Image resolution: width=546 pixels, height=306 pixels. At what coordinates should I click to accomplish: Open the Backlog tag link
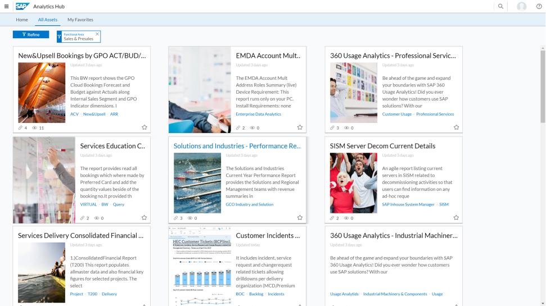[256, 294]
